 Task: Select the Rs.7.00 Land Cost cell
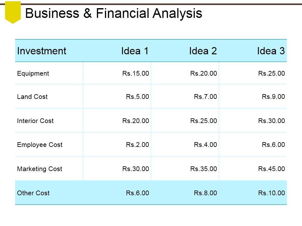(x=205, y=97)
